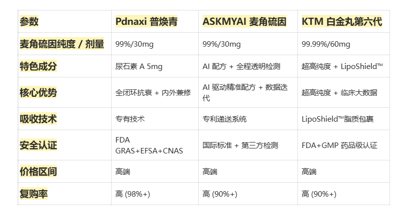This screenshot has height=215, width=403.
Task: Click the 超高纯度 + 临床大数据 cell
Action: (x=339, y=92)
